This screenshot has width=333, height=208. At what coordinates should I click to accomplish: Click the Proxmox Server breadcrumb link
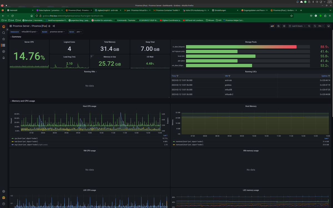[21, 26]
